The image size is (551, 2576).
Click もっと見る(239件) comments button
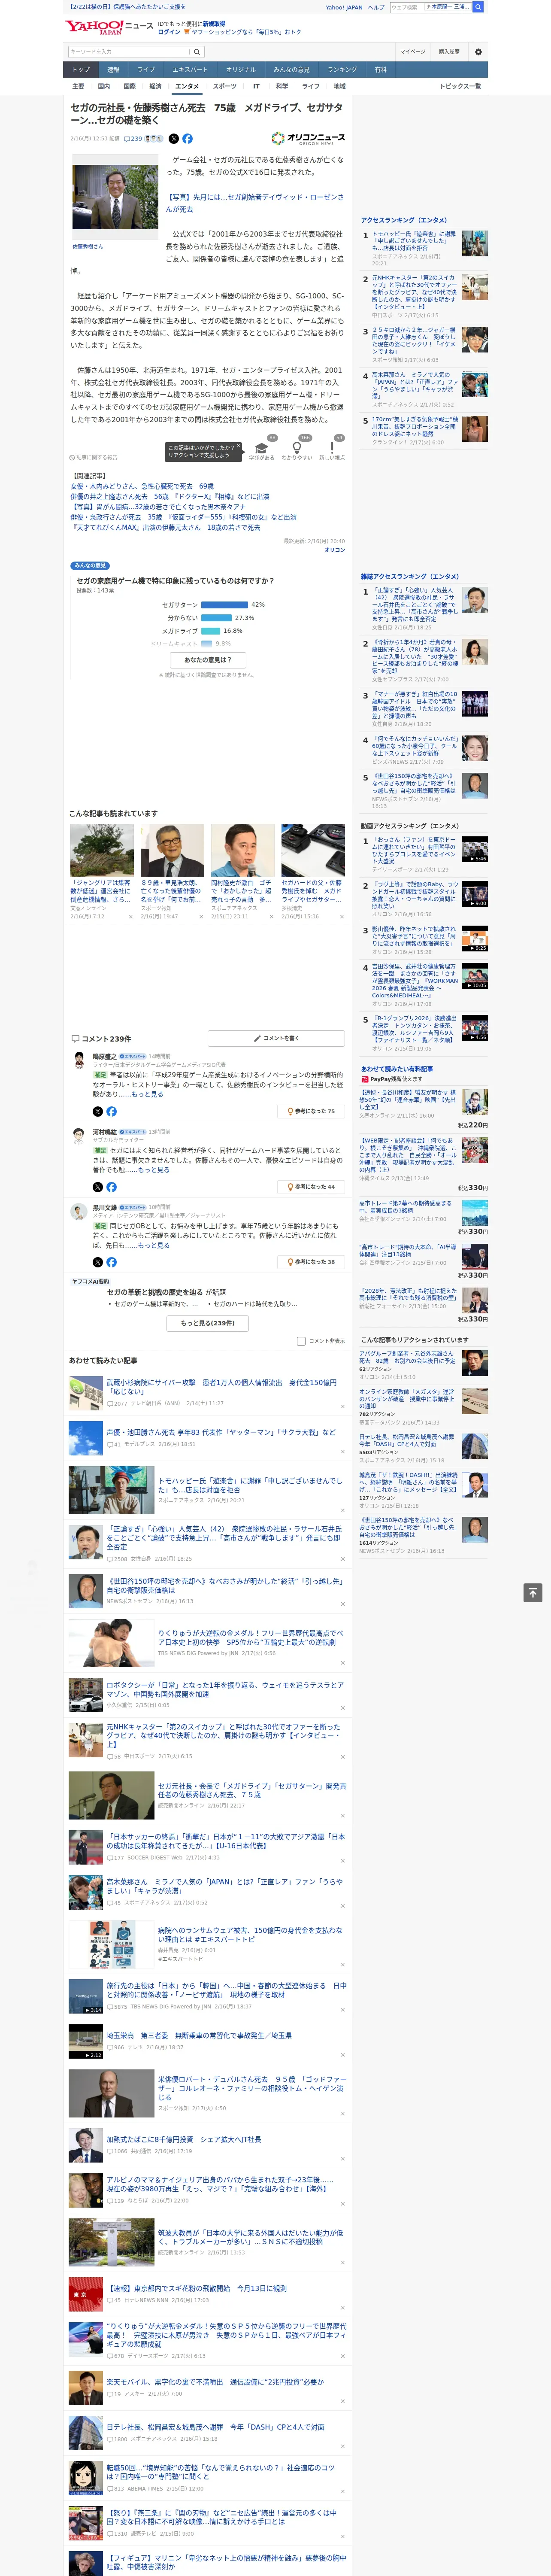[208, 1323]
